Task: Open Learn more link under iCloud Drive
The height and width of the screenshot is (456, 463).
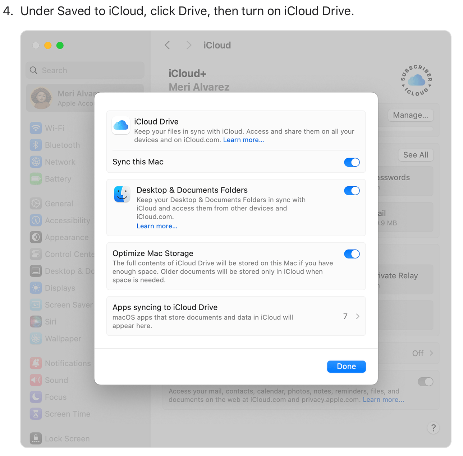Action: tap(244, 140)
